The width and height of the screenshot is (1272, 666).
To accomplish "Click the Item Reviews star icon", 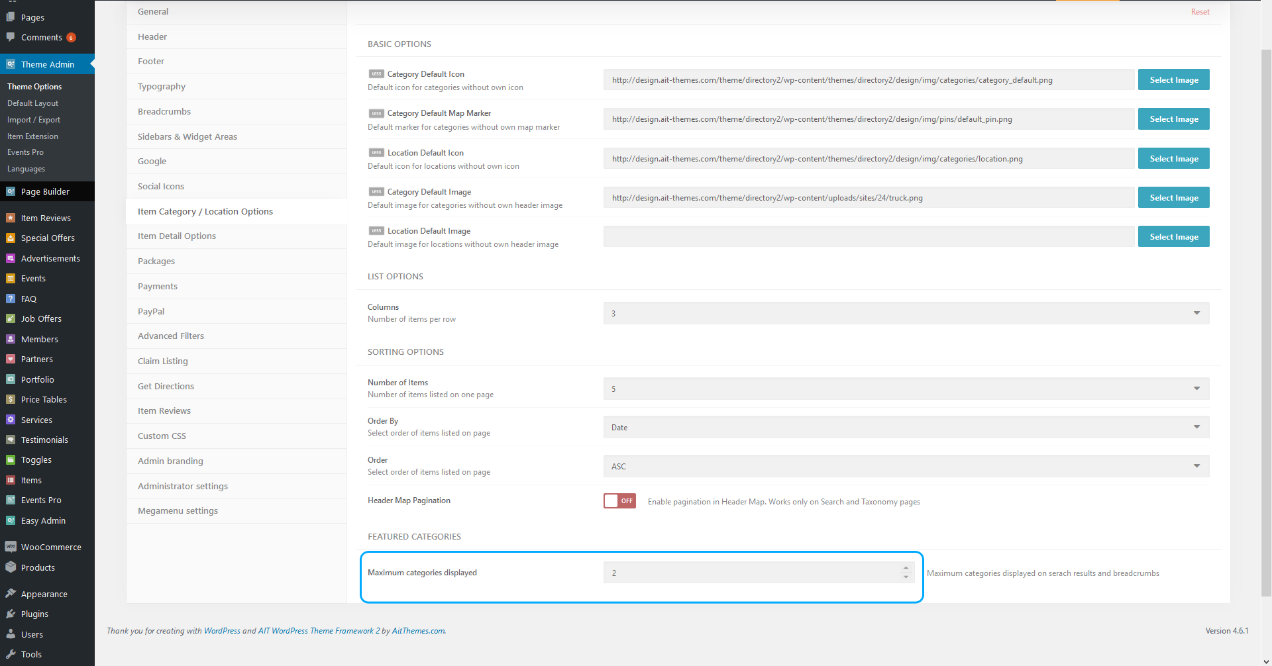I will coord(11,218).
